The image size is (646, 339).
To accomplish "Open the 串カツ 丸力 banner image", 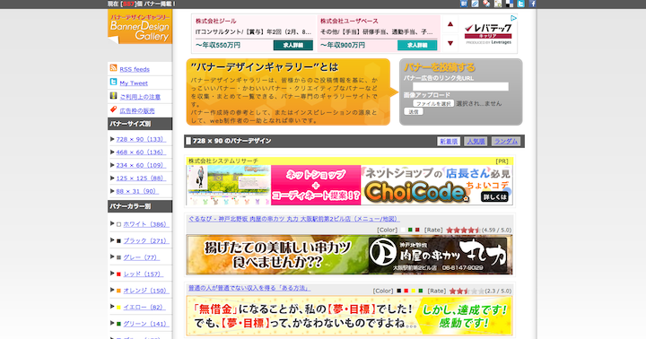I will [349, 255].
